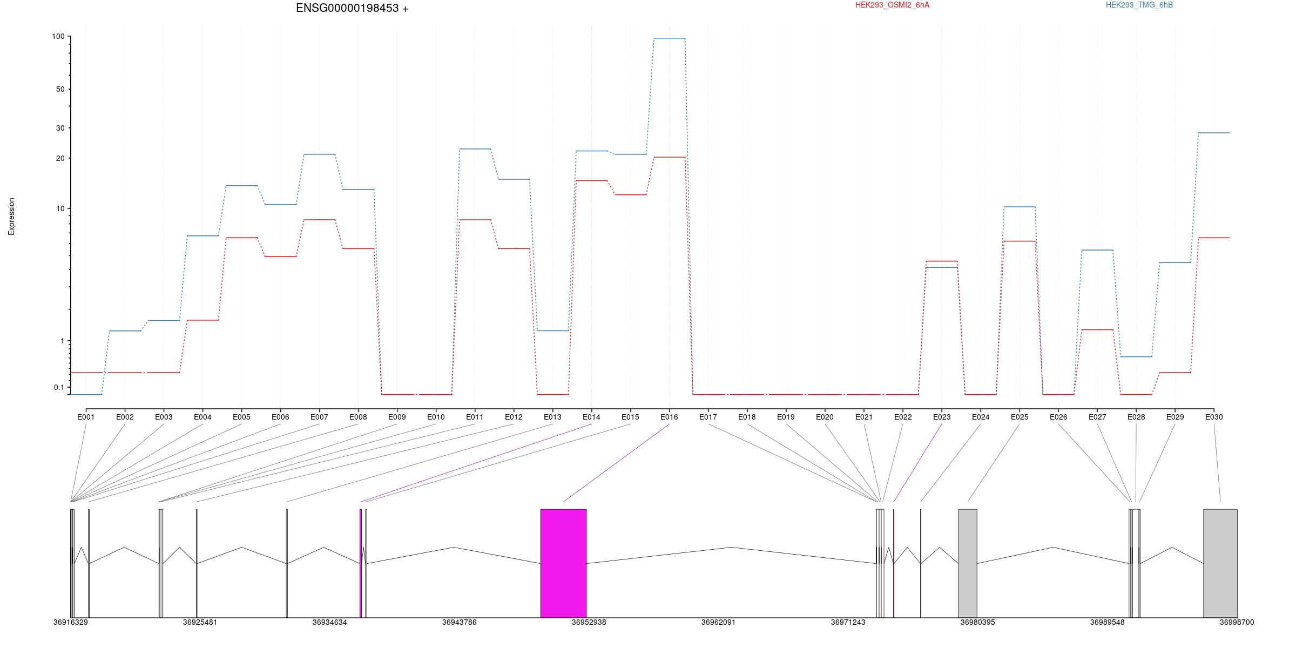
Task: Select exon label E004
Action: pos(202,417)
